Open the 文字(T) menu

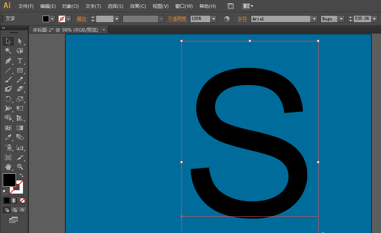pos(93,6)
